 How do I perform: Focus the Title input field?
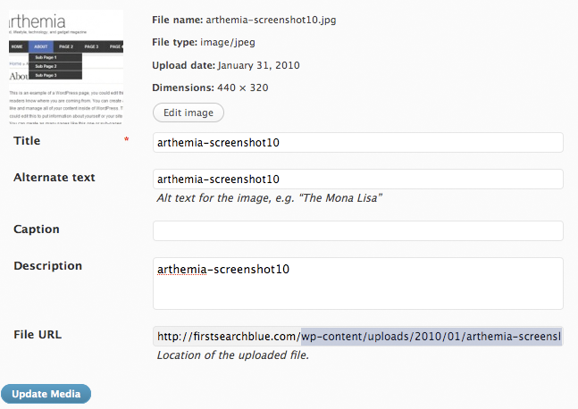(x=357, y=142)
